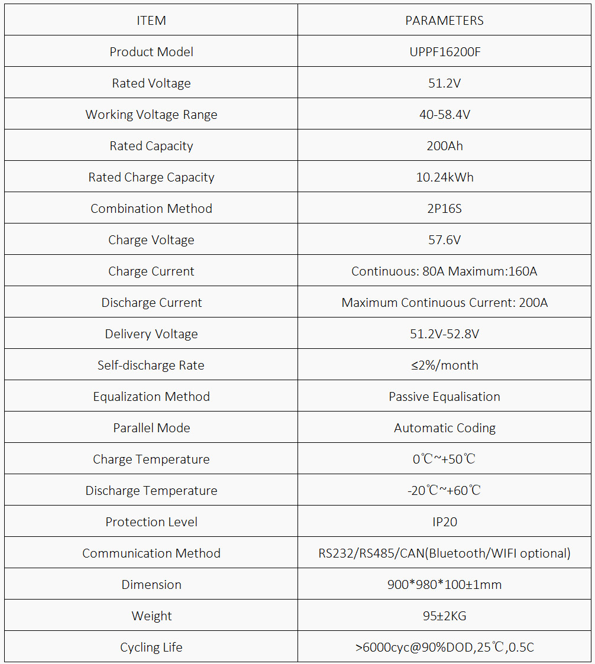Click the Self-discharge Rate label

tap(151, 365)
